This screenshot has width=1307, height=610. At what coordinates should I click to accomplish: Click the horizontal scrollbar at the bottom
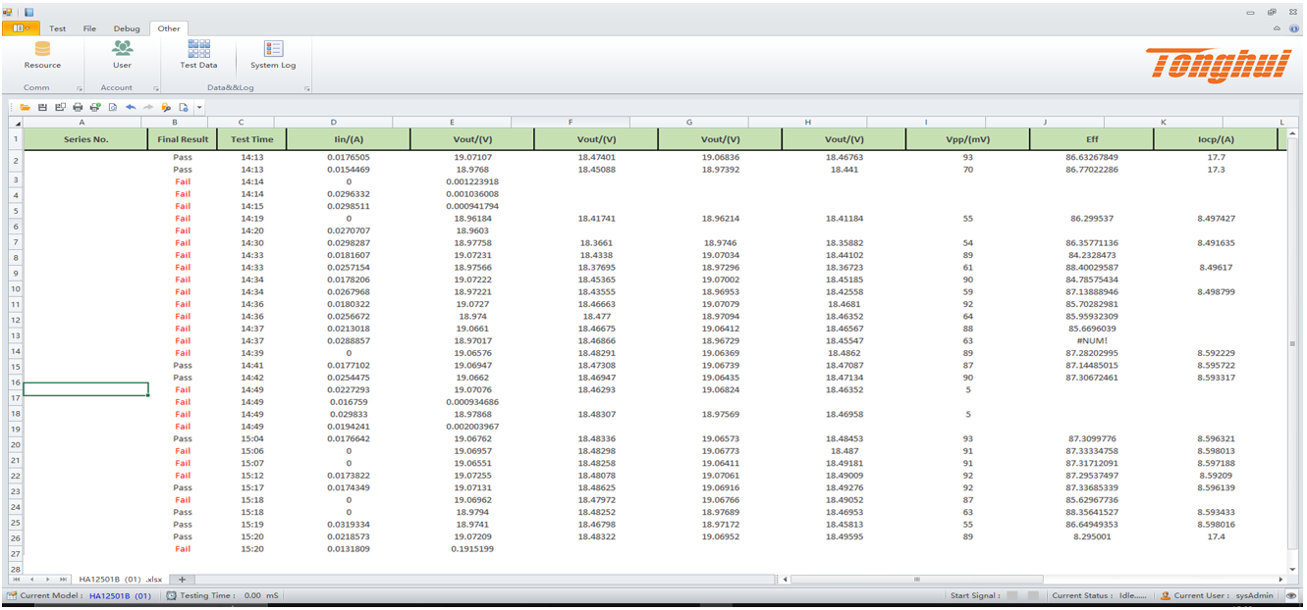coord(1031,579)
